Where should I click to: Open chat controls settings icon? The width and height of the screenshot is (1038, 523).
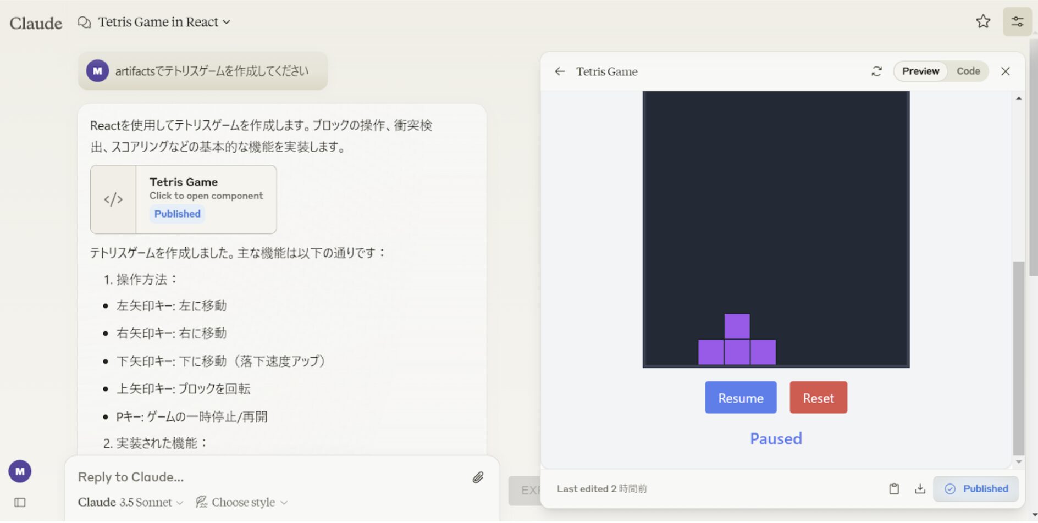(1017, 22)
